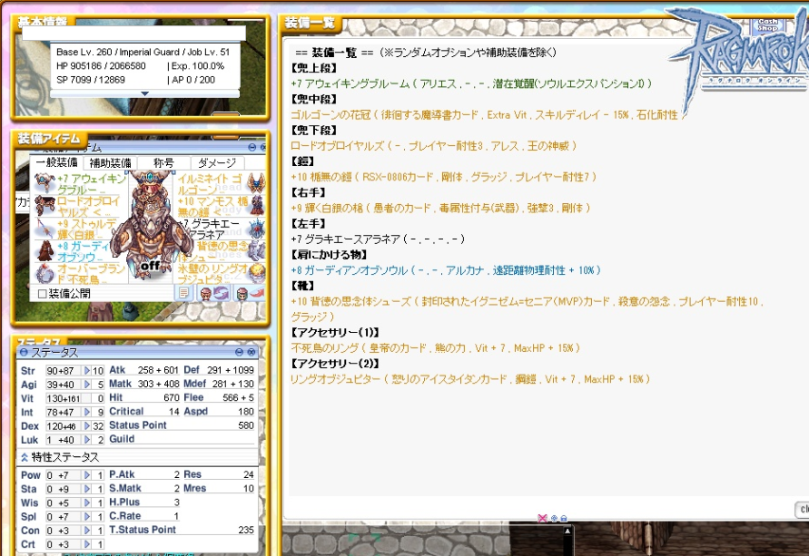Toggle the costume display "off" label
The image size is (809, 556).
click(x=151, y=266)
